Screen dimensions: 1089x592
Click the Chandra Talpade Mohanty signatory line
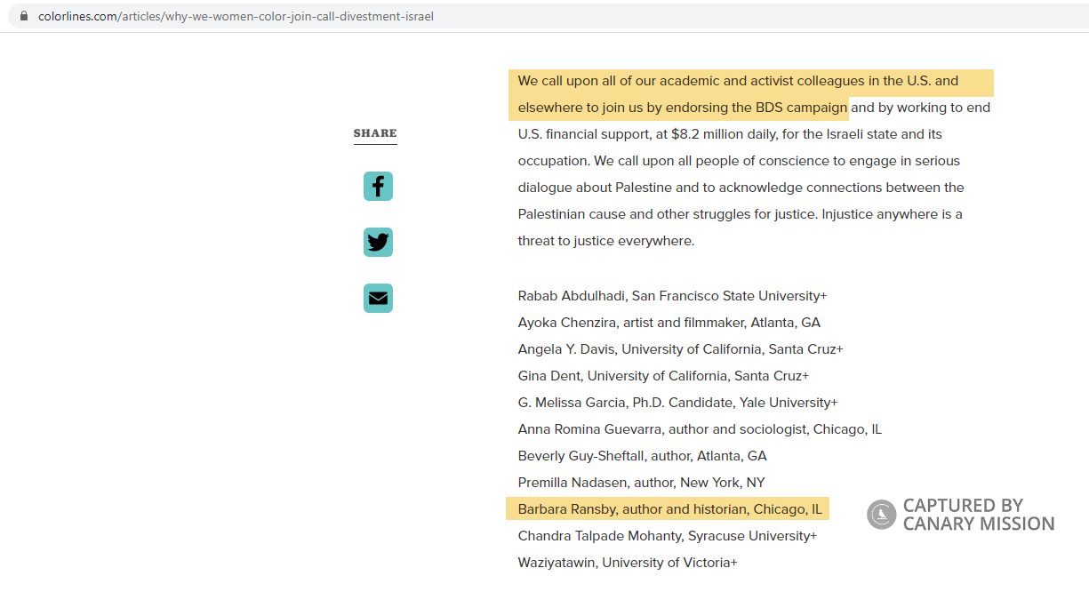coord(667,536)
